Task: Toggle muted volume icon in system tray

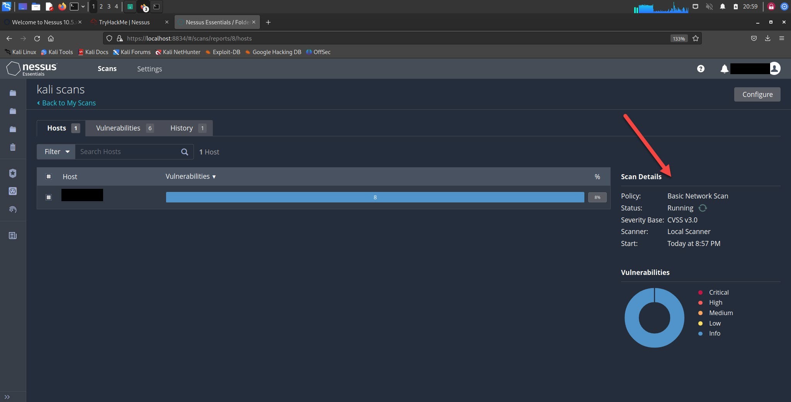Action: click(x=709, y=6)
